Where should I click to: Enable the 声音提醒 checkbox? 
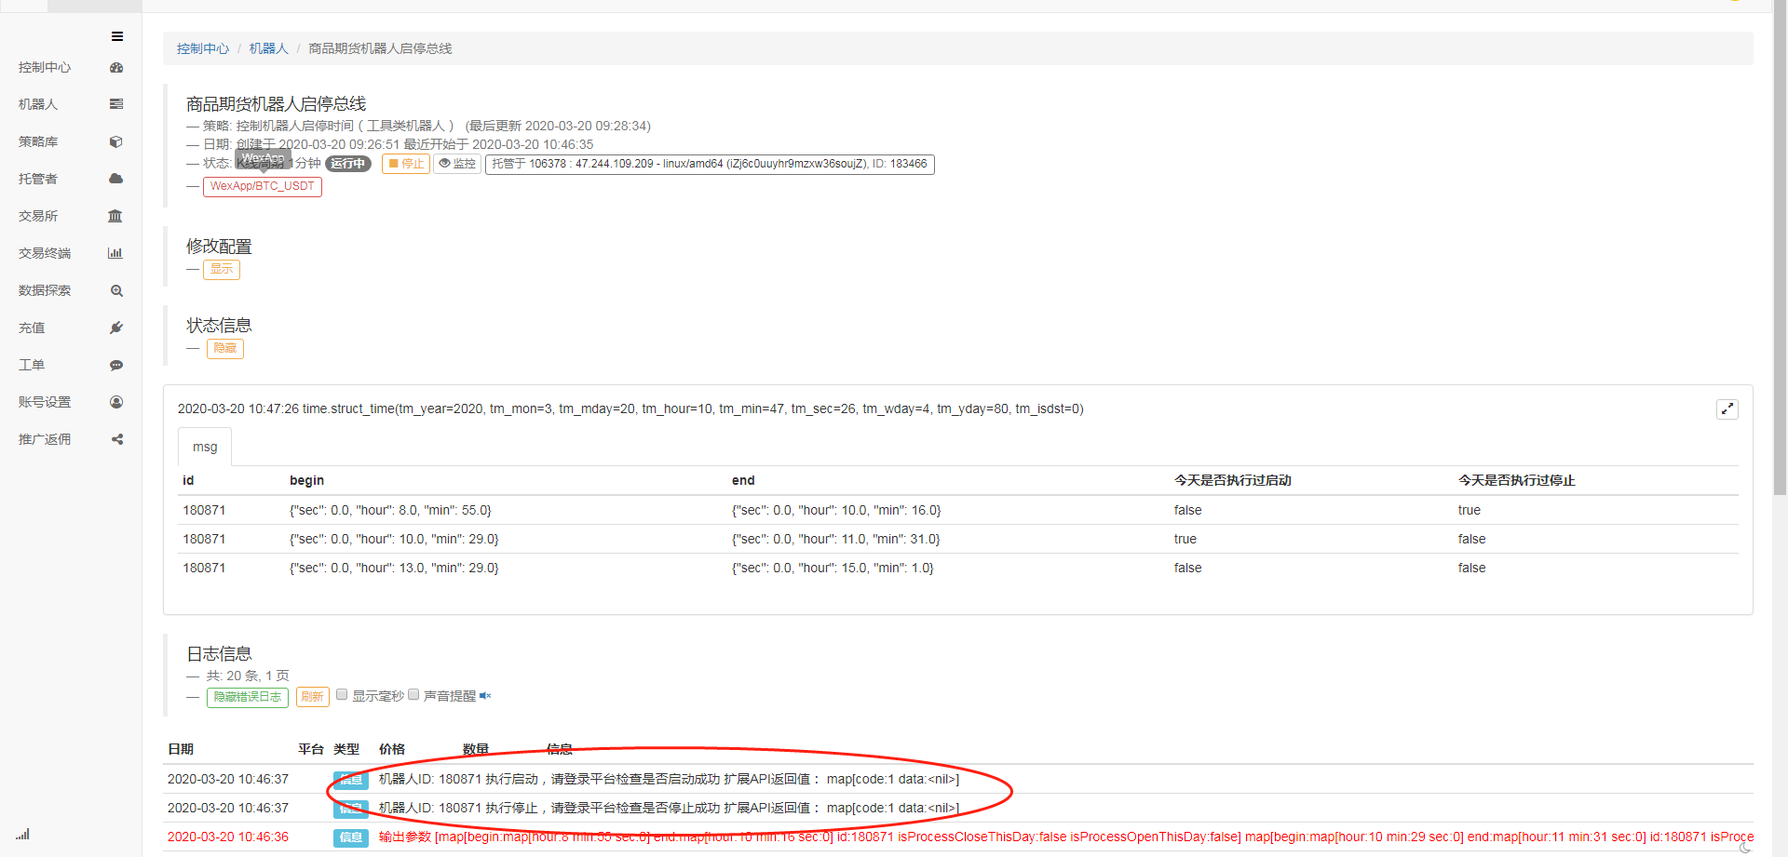coord(413,694)
